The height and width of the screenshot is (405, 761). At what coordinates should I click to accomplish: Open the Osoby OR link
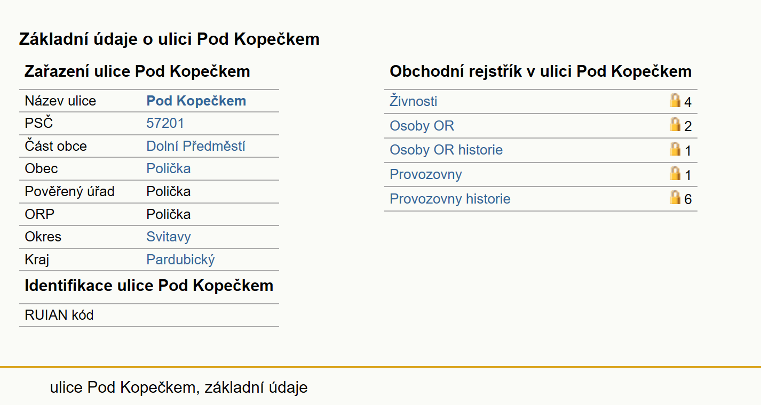click(x=422, y=126)
